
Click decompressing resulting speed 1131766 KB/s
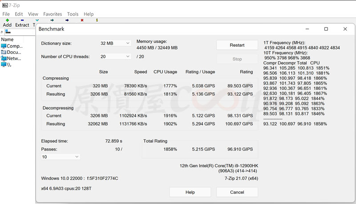point(133,124)
